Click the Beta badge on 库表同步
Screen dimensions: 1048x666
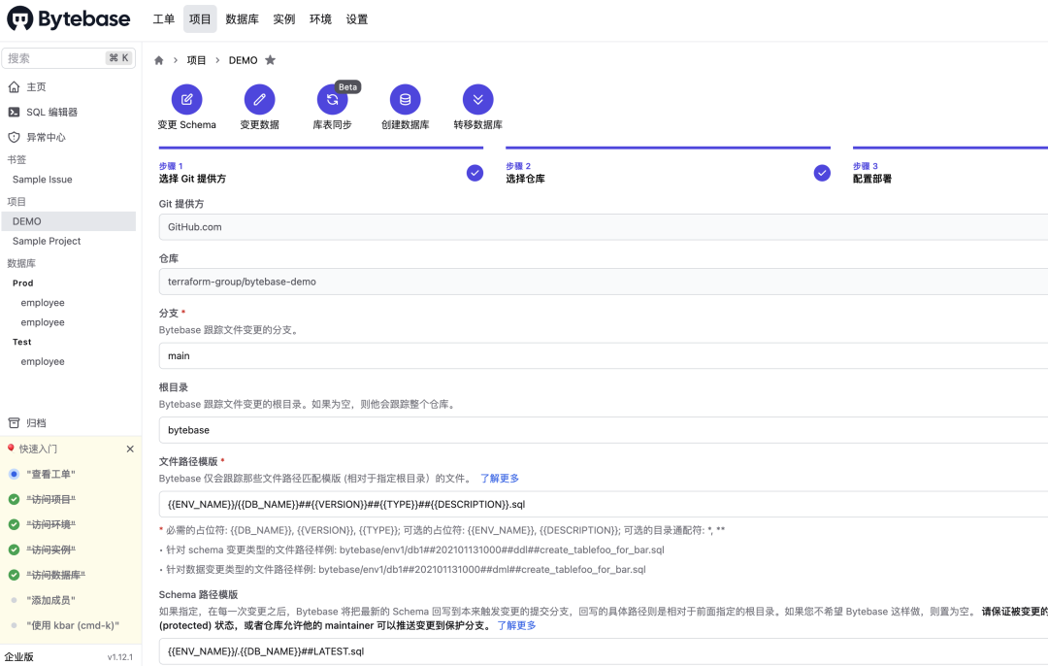(347, 87)
